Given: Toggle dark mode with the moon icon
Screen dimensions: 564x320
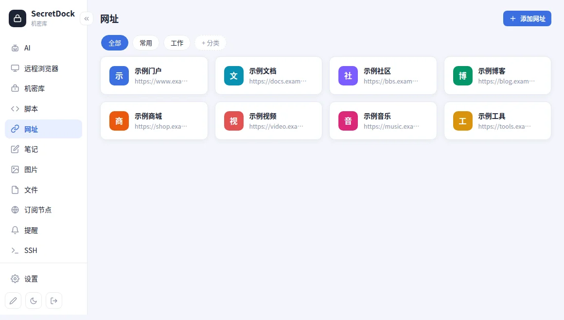Looking at the screenshot, I should click(x=34, y=301).
